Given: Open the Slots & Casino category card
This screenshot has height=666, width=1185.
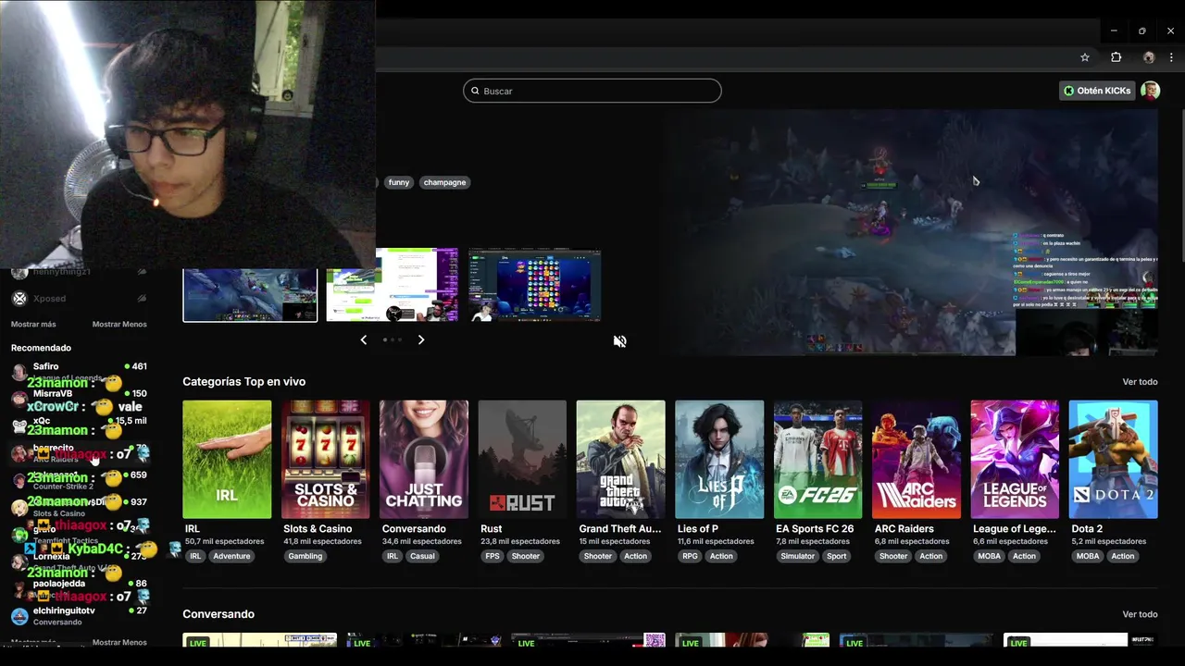Looking at the screenshot, I should 326,459.
